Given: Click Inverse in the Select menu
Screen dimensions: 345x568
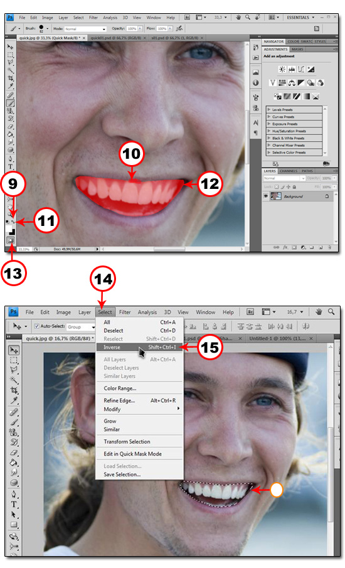Looking at the screenshot, I should [x=139, y=347].
